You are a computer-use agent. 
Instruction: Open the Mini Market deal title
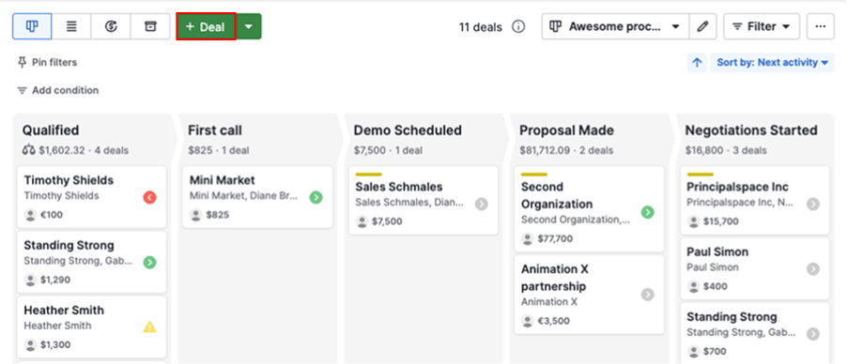223,180
